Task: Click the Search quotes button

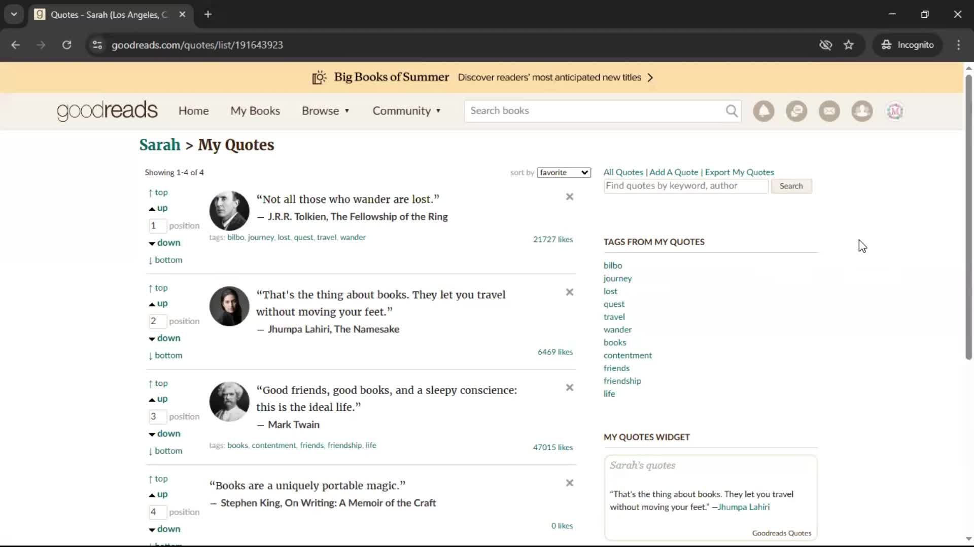Action: point(791,186)
